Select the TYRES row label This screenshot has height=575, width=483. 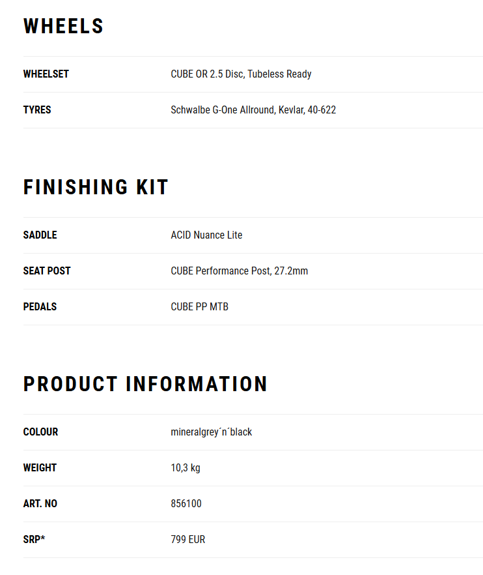[x=37, y=110]
